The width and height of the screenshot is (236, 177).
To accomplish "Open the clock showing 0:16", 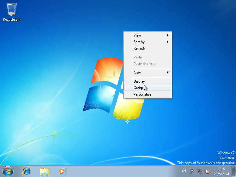I will [x=222, y=169].
